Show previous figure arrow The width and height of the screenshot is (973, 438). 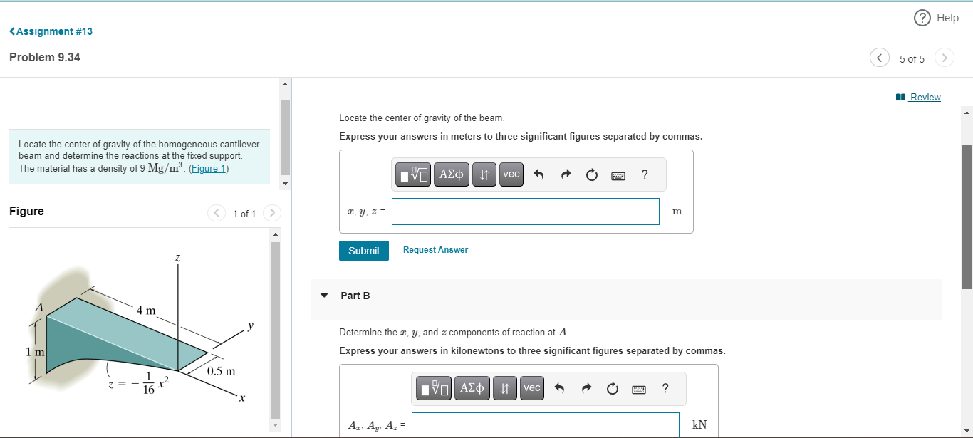(x=217, y=213)
